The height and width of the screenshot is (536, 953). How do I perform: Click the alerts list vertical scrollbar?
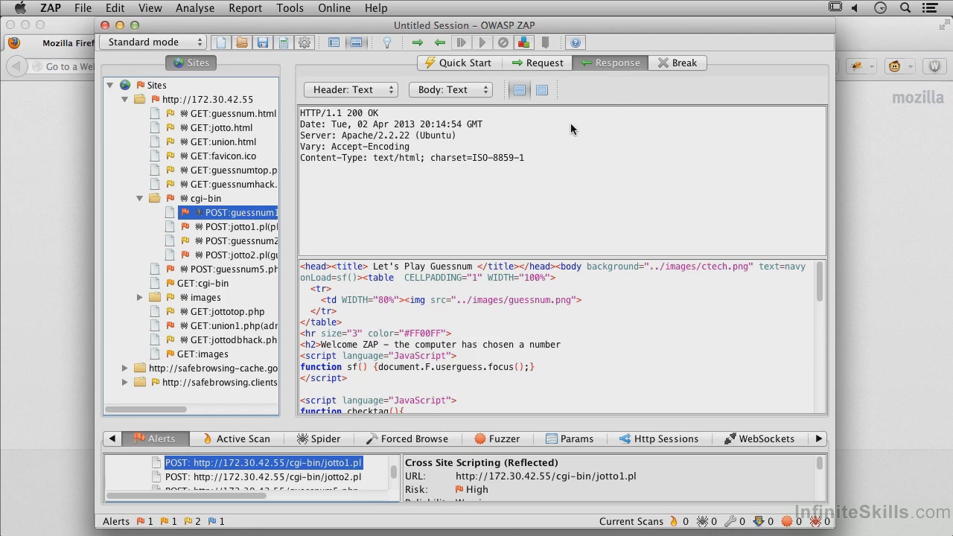[x=393, y=471]
